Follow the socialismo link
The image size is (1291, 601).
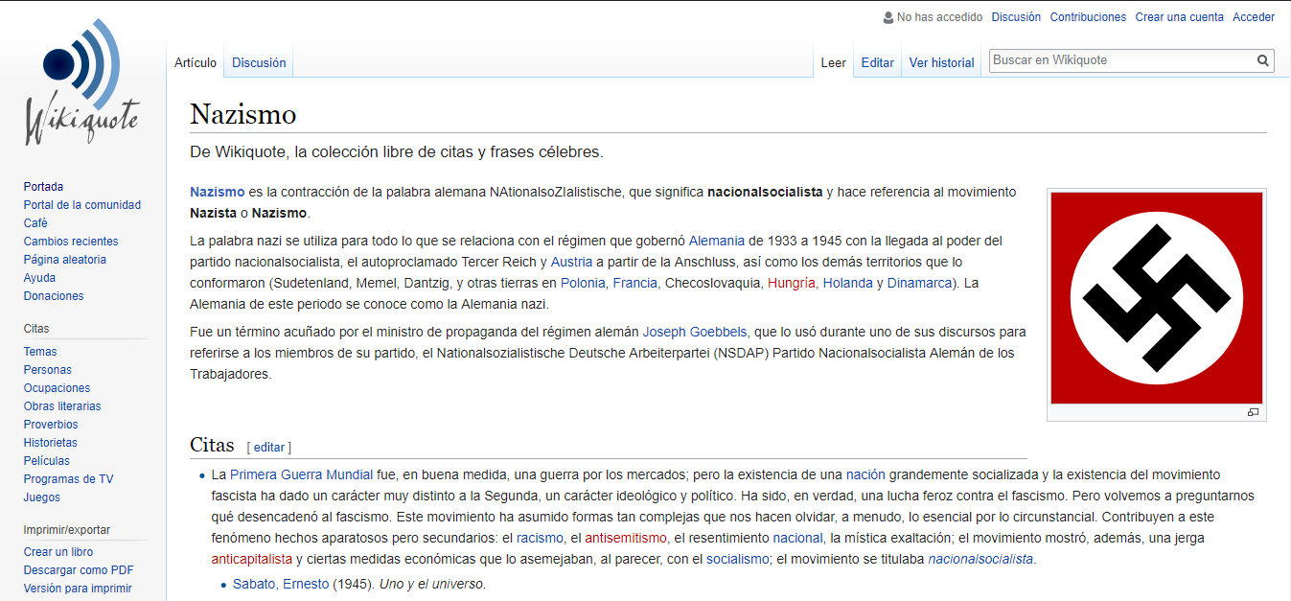(x=738, y=559)
